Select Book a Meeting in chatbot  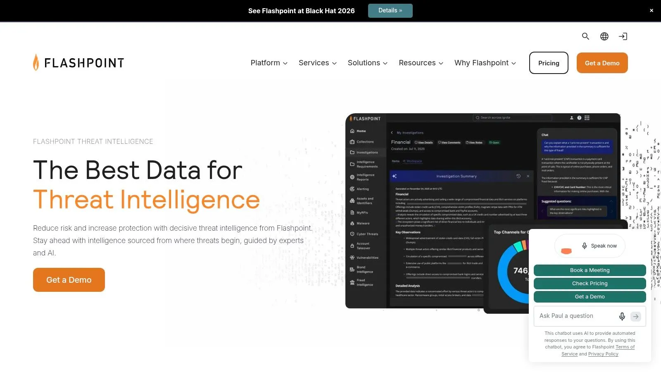click(590, 270)
